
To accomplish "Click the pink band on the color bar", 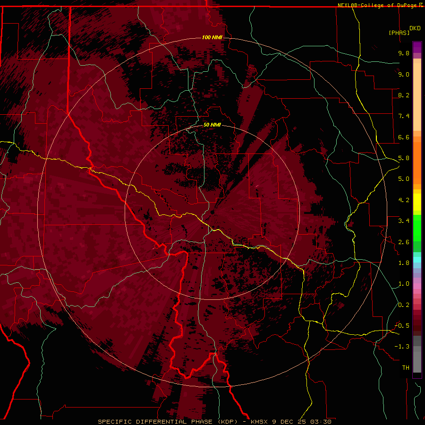I will click(417, 286).
